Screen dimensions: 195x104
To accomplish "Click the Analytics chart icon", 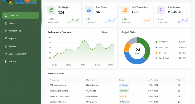I will tap(6, 46).
